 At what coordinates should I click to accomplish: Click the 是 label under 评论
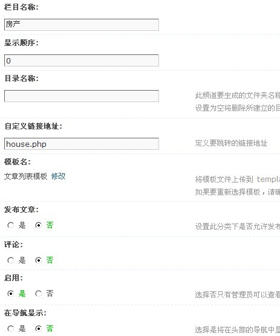(22, 260)
